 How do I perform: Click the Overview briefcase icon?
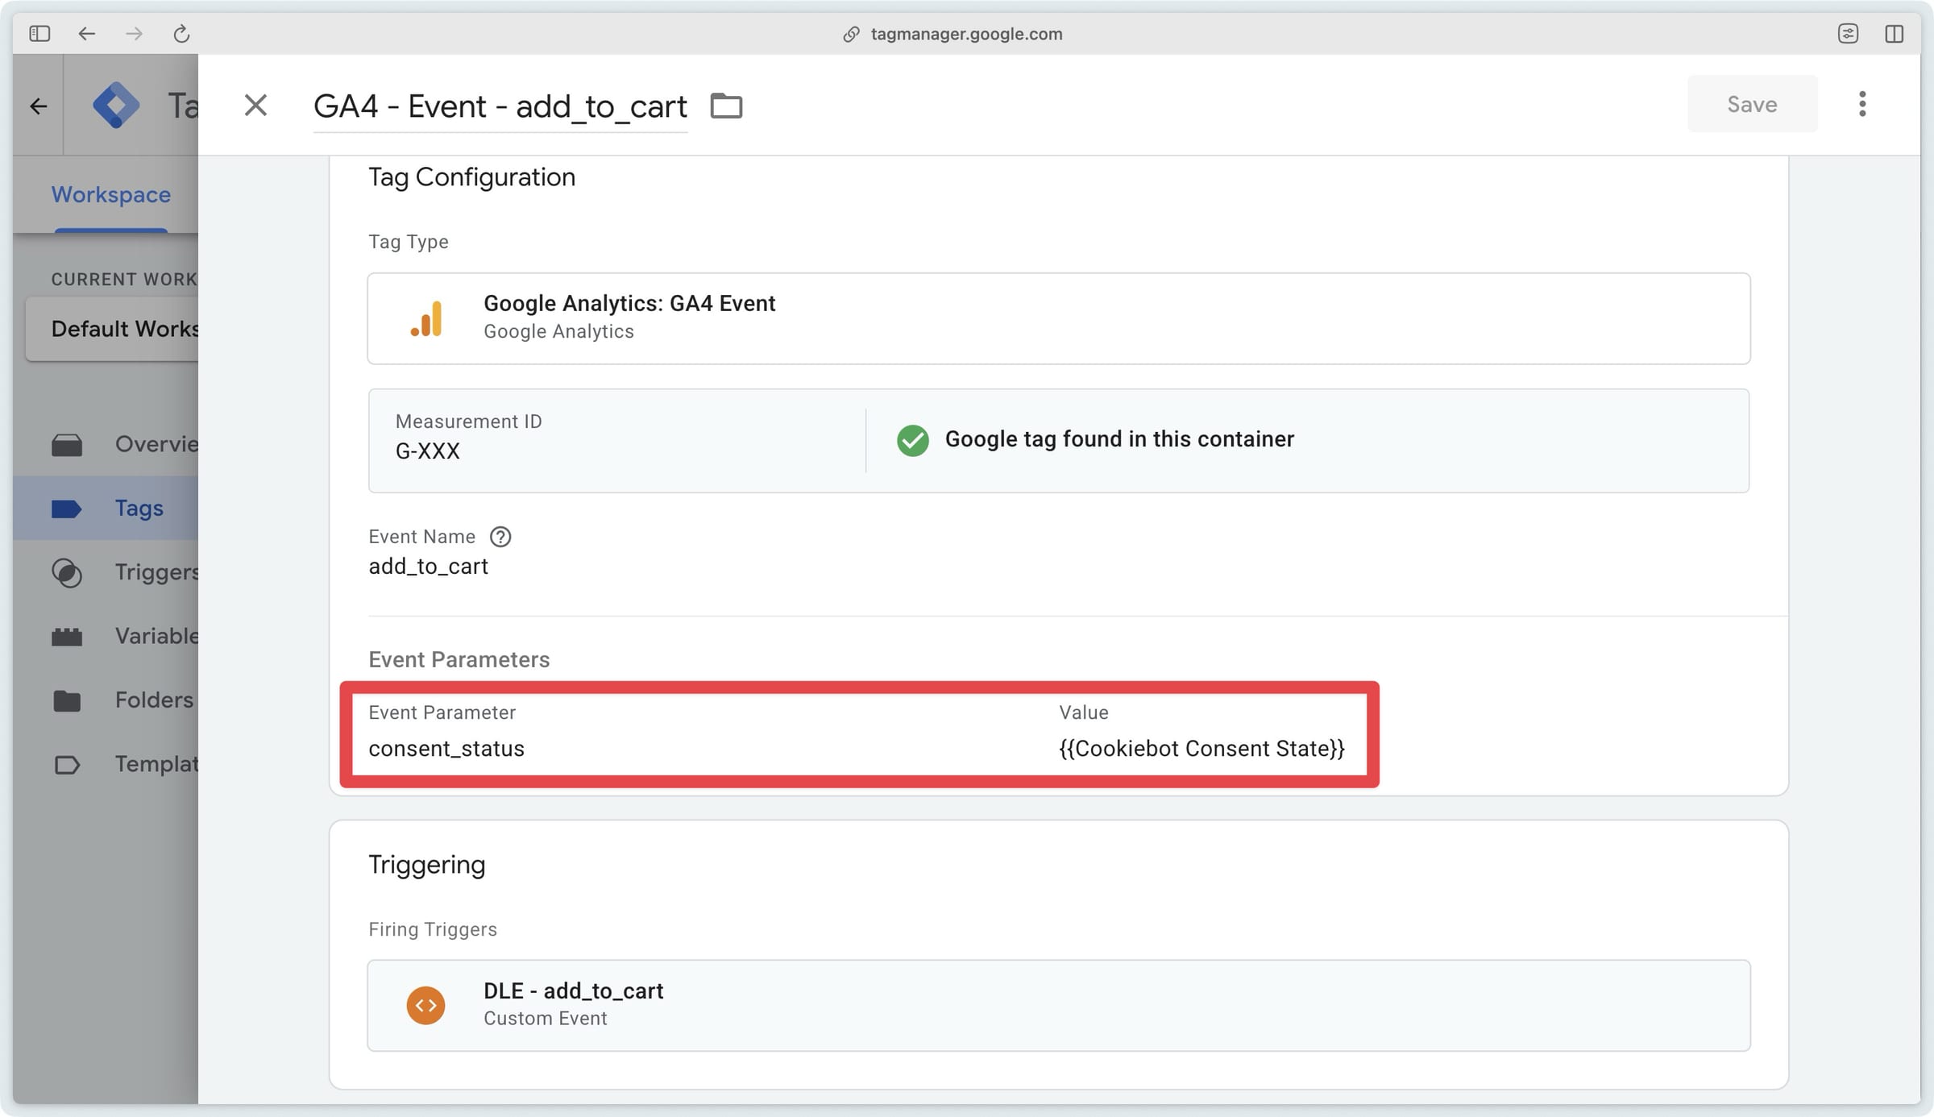coord(67,445)
